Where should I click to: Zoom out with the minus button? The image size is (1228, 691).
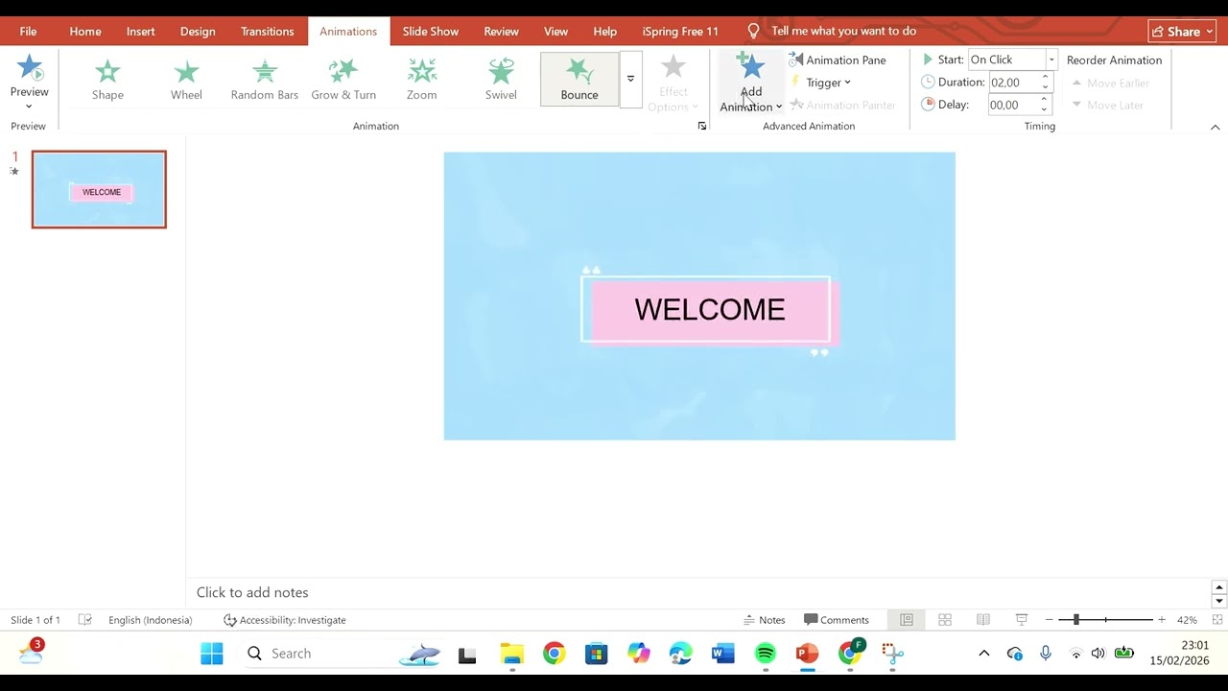coord(1050,620)
